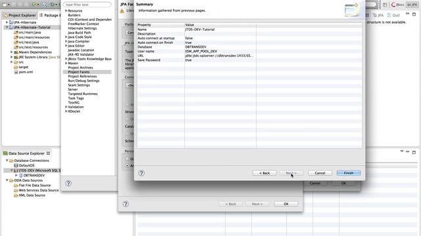The width and height of the screenshot is (421, 236).
Task: Switch to the Package Explorer tab
Action: (50, 15)
